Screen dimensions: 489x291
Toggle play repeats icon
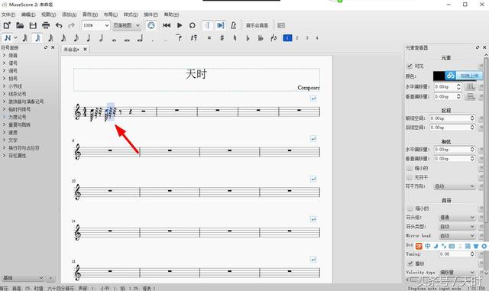tap(207, 25)
